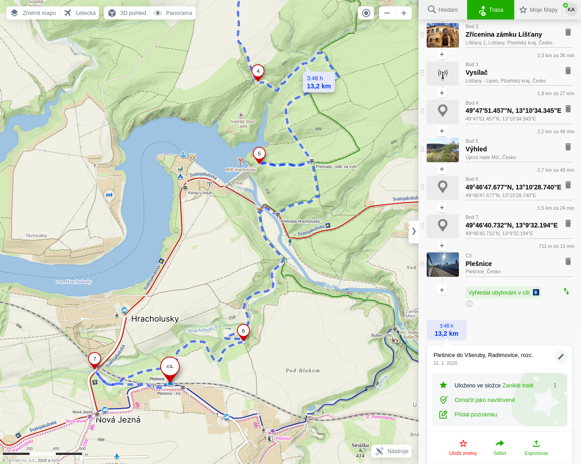Open the Moje Mapy tab

click(x=538, y=10)
